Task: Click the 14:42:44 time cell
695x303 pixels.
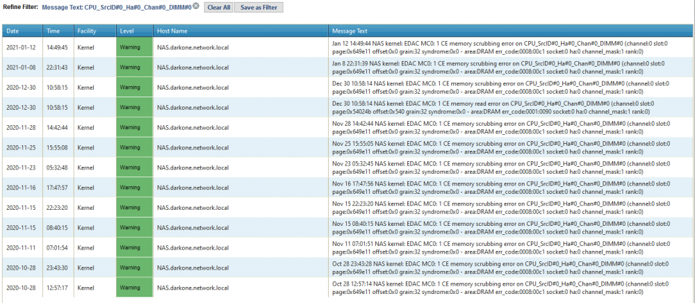Action: (57, 128)
